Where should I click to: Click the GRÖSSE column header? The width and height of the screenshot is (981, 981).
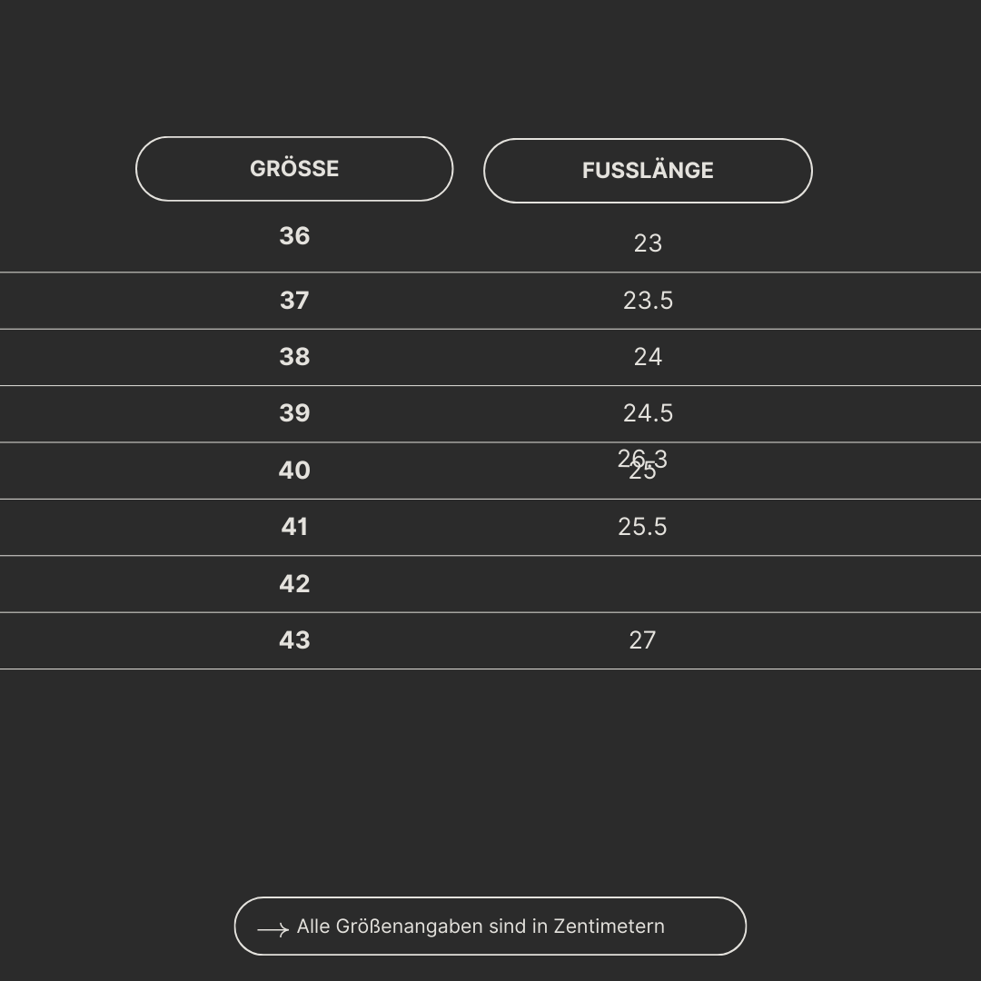point(294,169)
